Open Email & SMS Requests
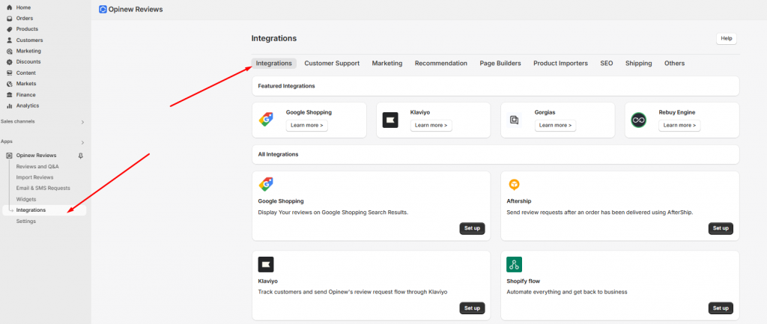 coord(43,188)
